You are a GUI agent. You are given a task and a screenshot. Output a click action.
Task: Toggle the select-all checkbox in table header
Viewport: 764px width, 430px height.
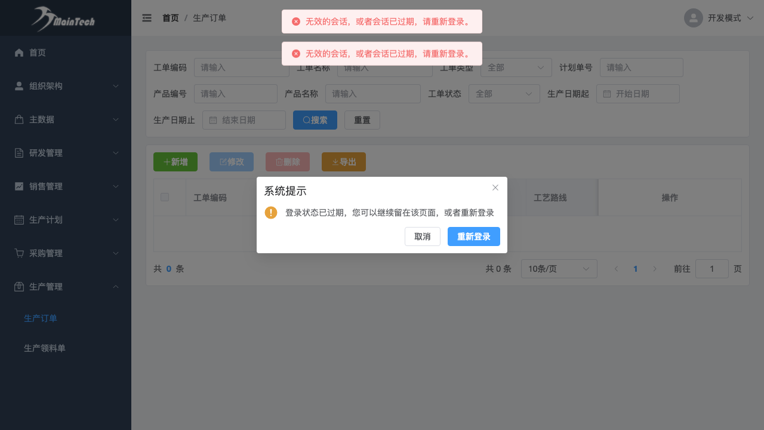165,197
